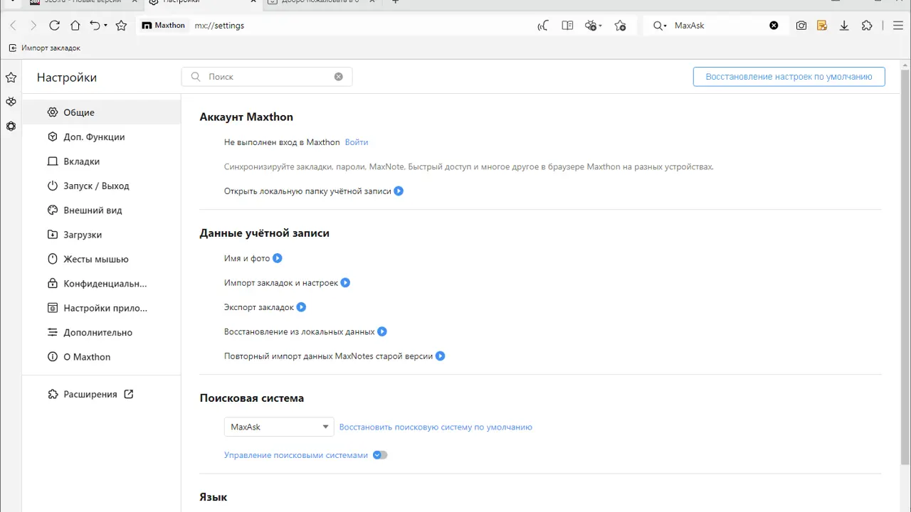The height and width of the screenshot is (512, 911).
Task: Open the extensions puzzle icon
Action: pos(866,26)
